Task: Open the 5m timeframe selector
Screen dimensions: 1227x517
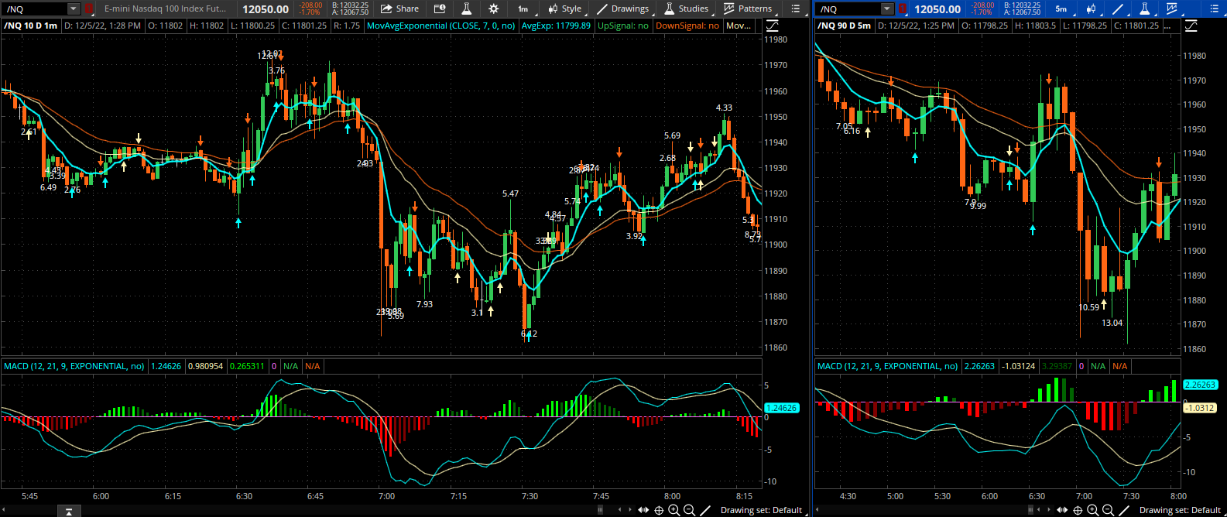Action: [1061, 9]
